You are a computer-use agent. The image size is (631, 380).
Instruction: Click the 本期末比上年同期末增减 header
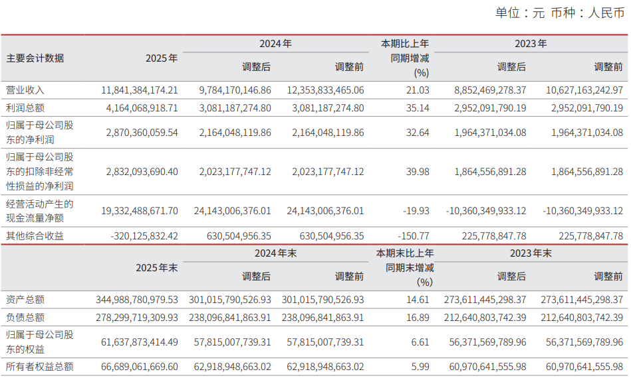405,268
